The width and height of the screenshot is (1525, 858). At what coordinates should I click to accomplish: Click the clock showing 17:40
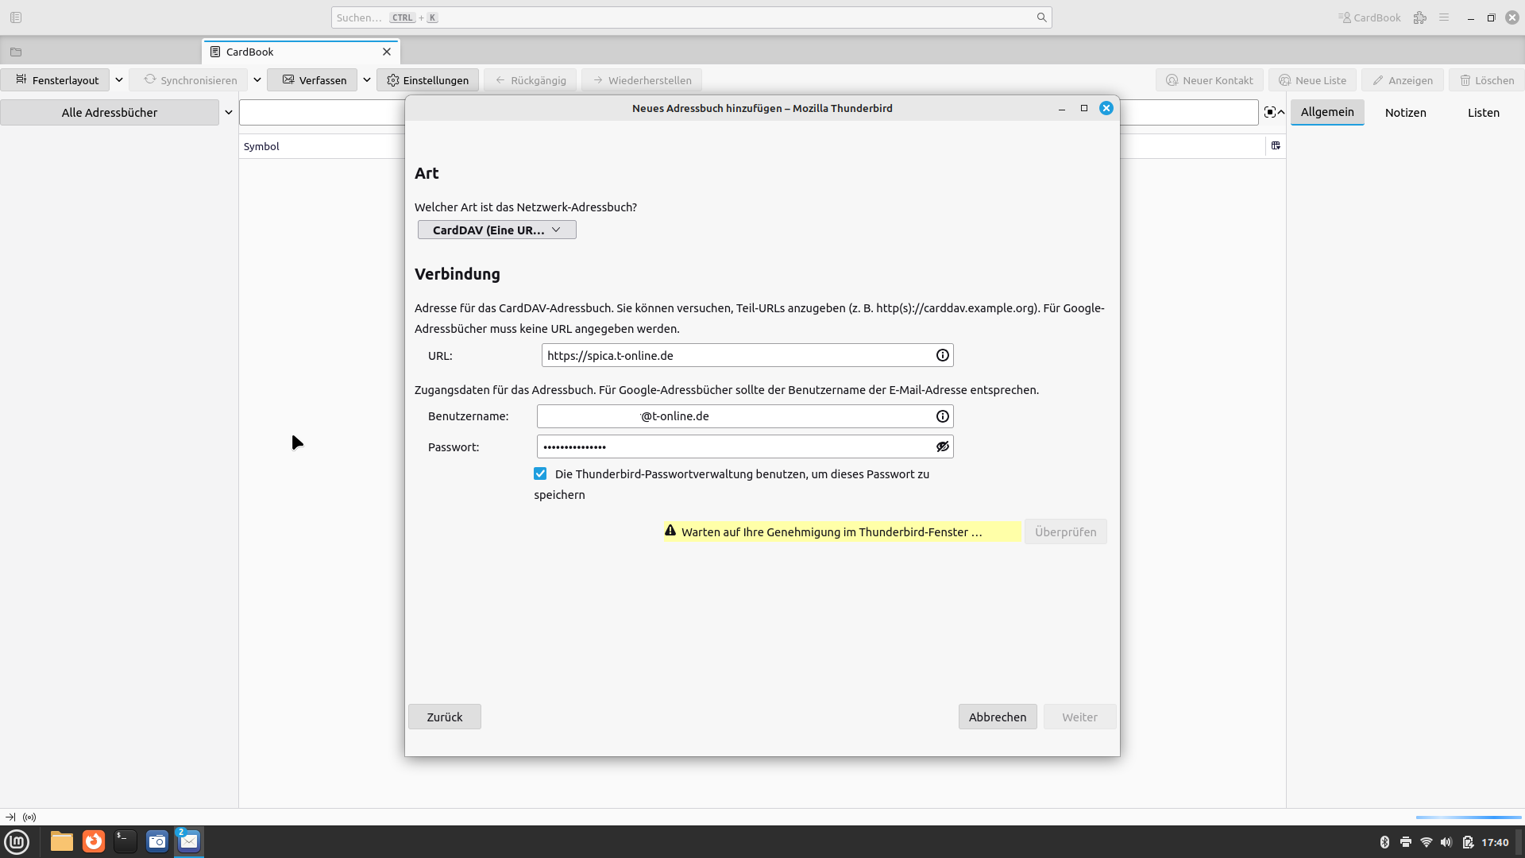pos(1495,842)
